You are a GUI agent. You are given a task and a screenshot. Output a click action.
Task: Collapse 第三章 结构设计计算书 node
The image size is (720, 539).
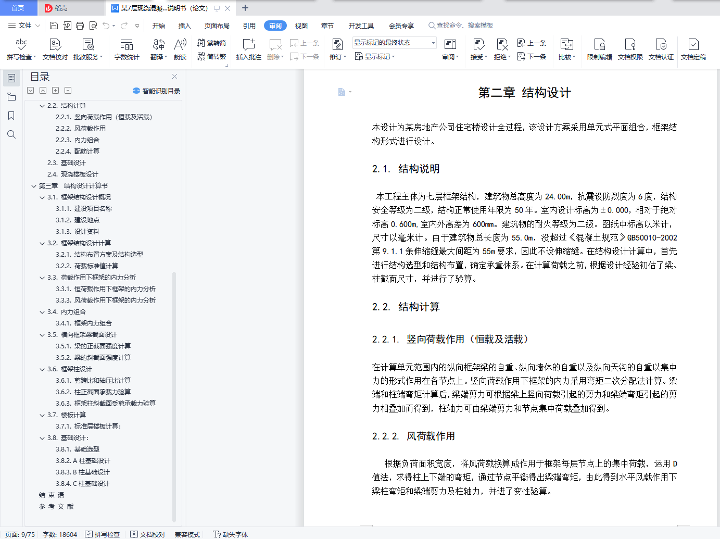34,186
